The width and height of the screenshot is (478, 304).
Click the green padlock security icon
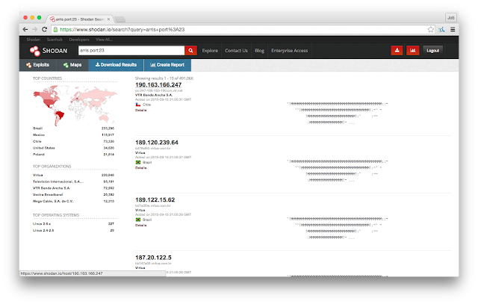(x=55, y=30)
